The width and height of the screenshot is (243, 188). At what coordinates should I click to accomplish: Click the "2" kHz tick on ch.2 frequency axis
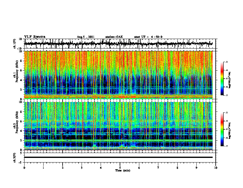point(21,140)
